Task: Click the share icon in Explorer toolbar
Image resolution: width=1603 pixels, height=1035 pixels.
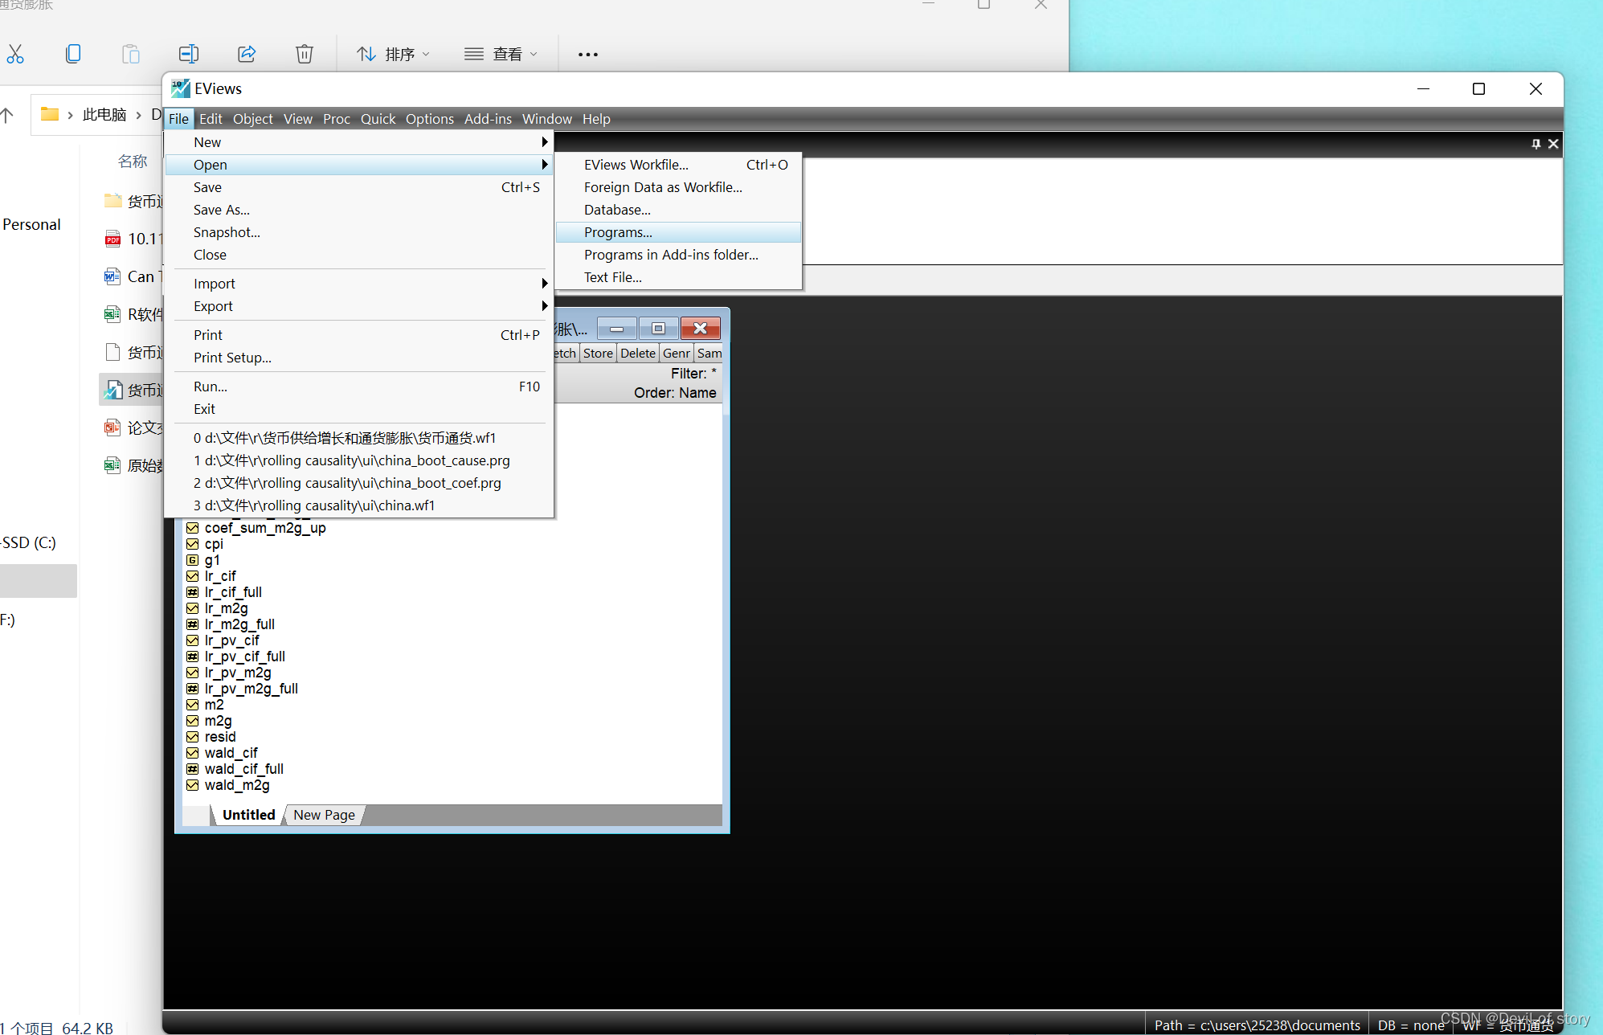Action: [247, 54]
